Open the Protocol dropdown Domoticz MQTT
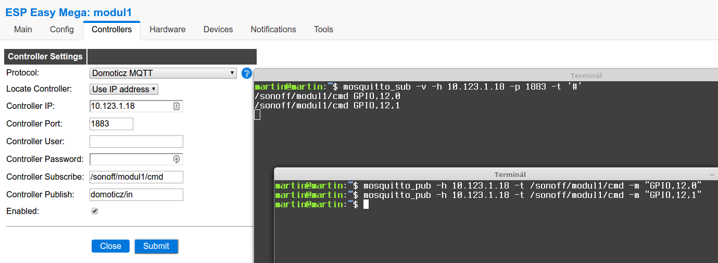This screenshot has width=718, height=263. [x=163, y=73]
